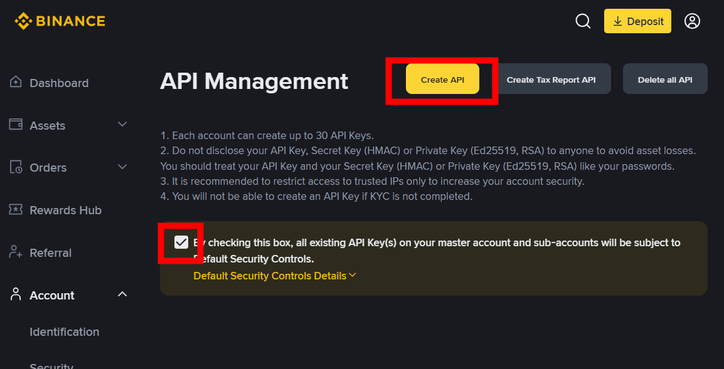
Task: Open search with the magnifier icon
Action: click(x=583, y=21)
